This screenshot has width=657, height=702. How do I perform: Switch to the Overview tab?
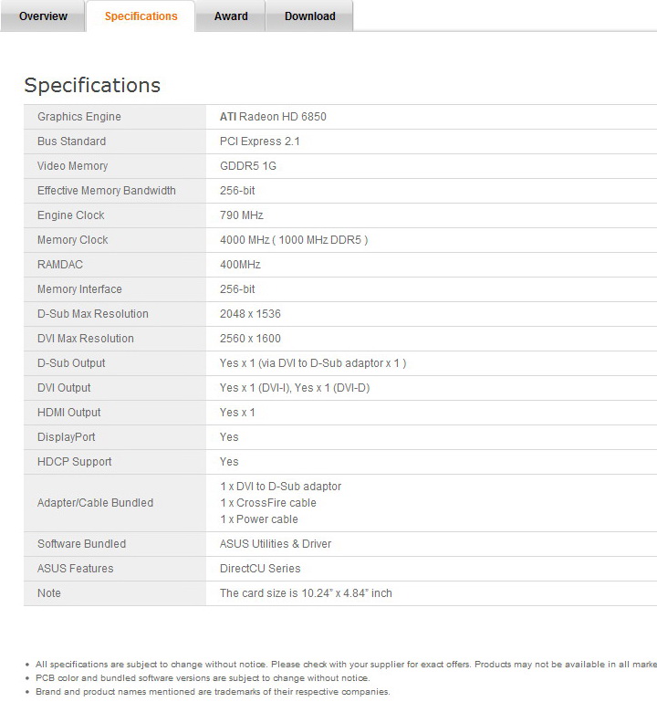coord(43,16)
